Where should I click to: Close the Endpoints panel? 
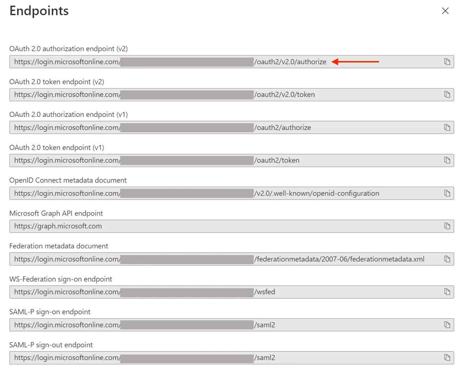click(445, 11)
